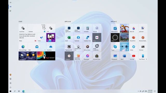The height and width of the screenshot is (93, 166).
Task: Click the APPS A-M group heading
Action: coord(68,22)
